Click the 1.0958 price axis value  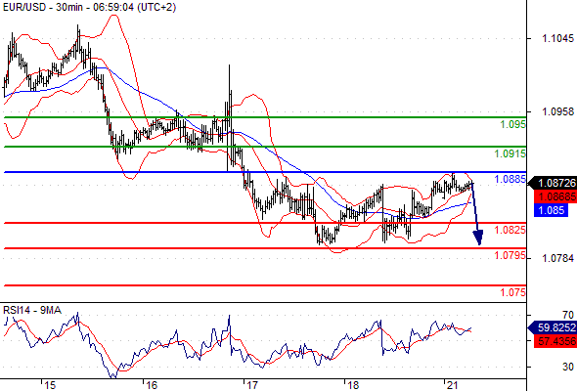[557, 111]
